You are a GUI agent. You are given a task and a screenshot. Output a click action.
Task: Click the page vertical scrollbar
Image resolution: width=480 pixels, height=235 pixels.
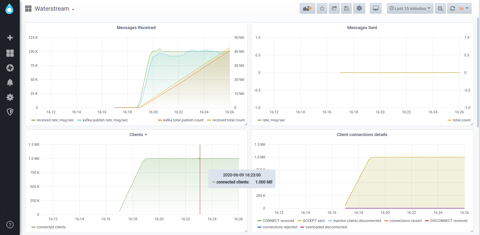coord(478,72)
